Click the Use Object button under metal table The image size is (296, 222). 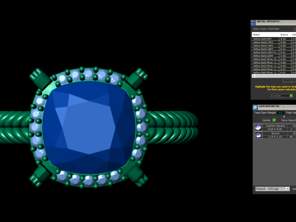pos(289,81)
